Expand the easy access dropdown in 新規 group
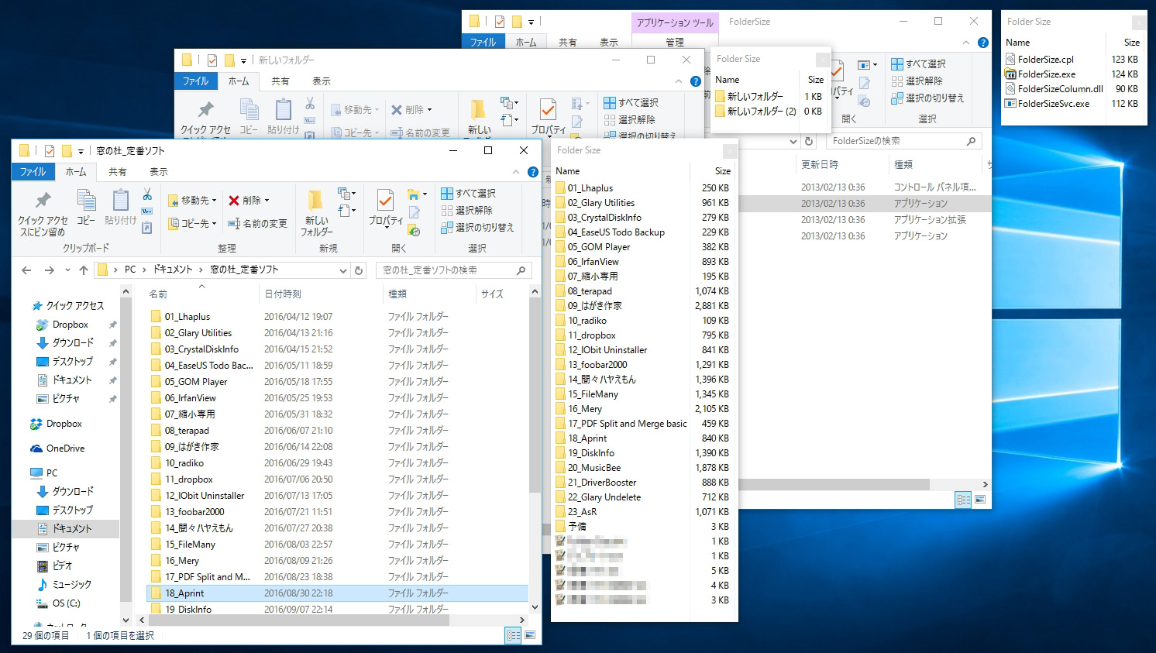Viewport: 1156px width, 653px height. (x=346, y=210)
